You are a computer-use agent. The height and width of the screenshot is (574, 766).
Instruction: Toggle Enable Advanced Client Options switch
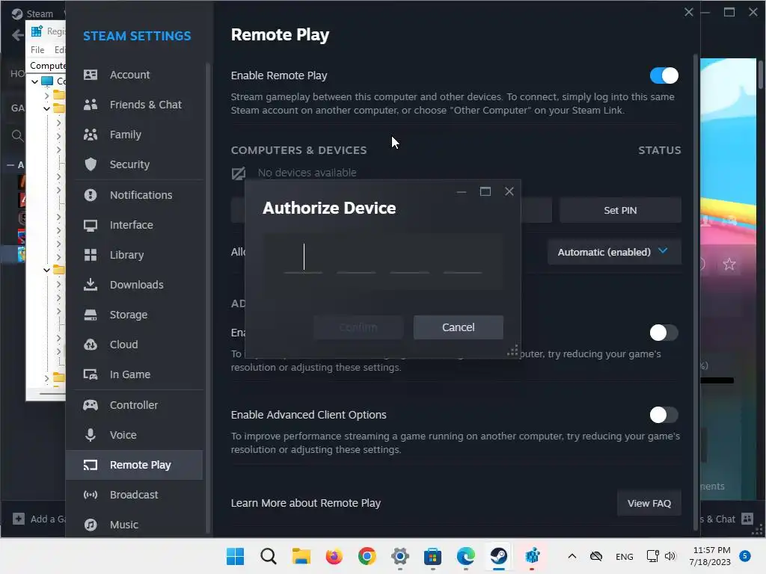click(x=664, y=415)
